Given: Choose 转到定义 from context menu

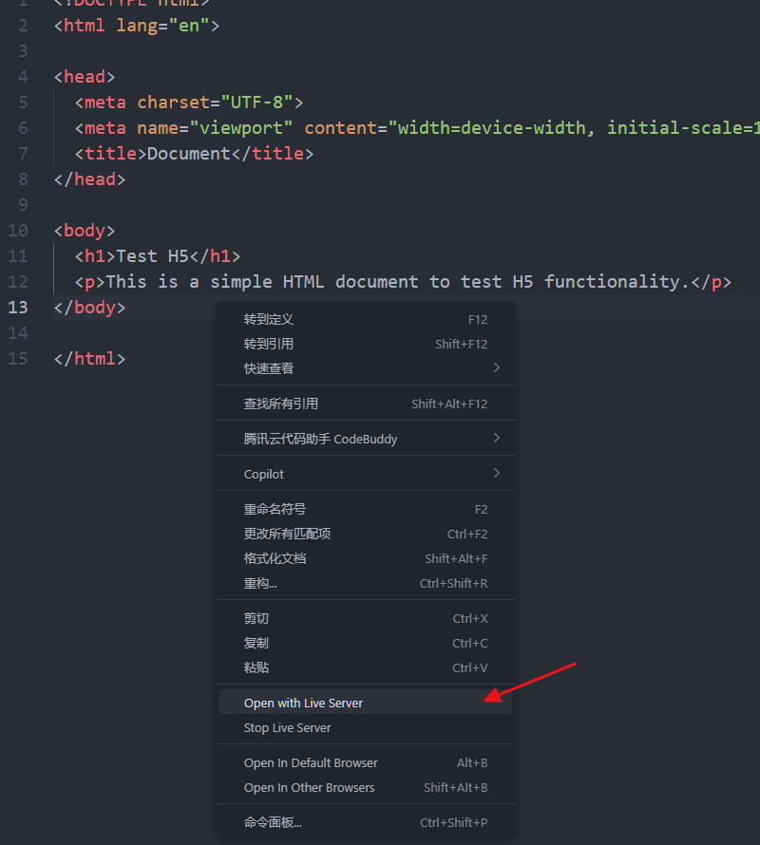Looking at the screenshot, I should coord(365,320).
